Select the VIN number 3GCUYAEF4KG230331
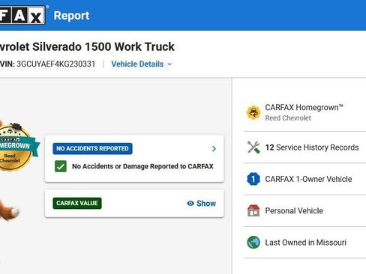 point(55,64)
